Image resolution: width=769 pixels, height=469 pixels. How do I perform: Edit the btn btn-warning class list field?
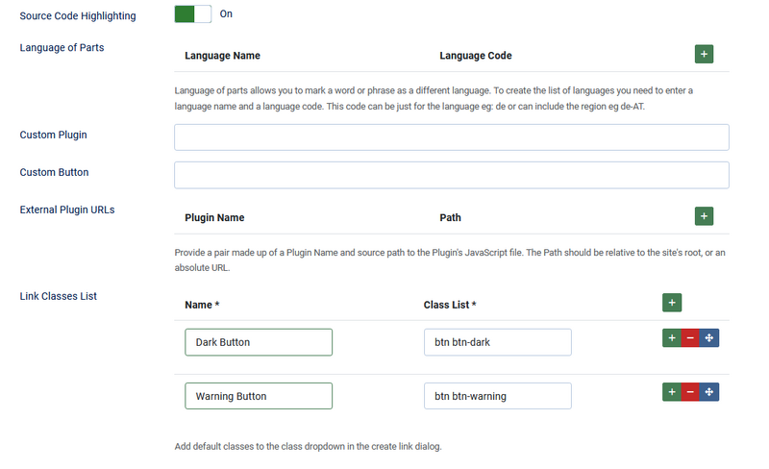coord(497,396)
